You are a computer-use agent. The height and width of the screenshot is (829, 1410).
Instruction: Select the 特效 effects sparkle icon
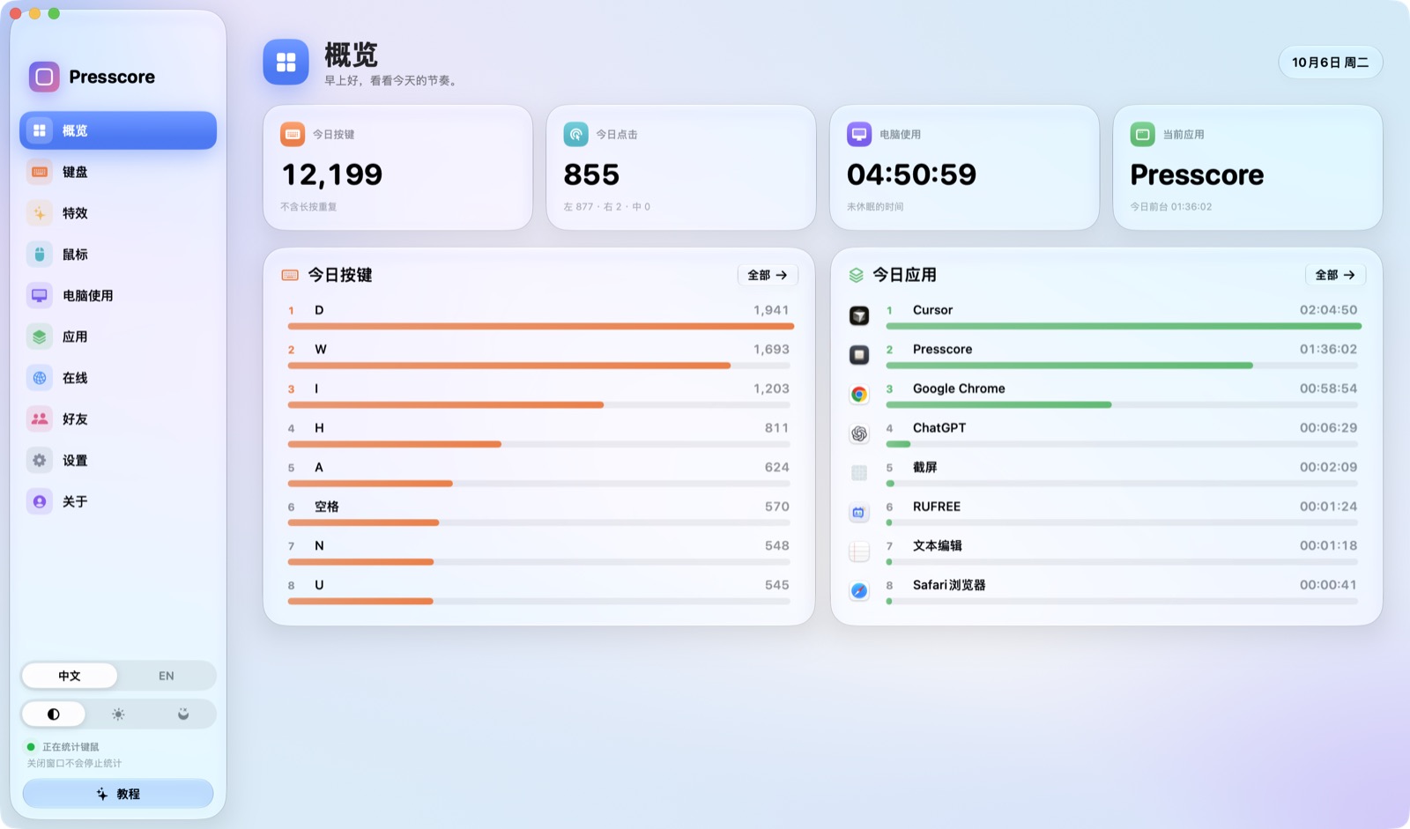(40, 213)
